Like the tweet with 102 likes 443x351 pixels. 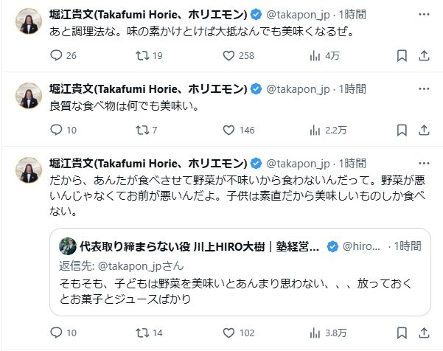[x=229, y=333]
